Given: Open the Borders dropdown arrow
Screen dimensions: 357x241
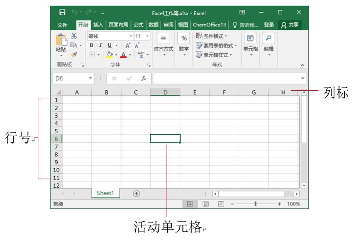Looking at the screenshot, I should [98, 55].
